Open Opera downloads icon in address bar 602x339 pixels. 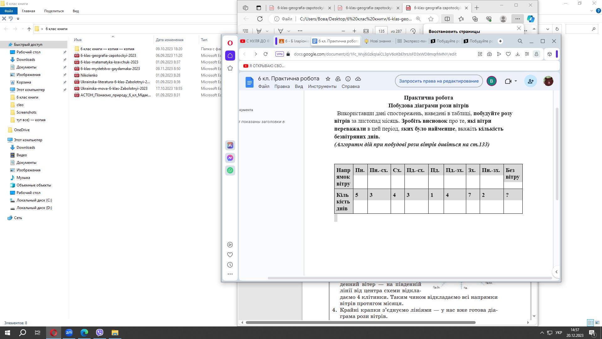click(518, 54)
